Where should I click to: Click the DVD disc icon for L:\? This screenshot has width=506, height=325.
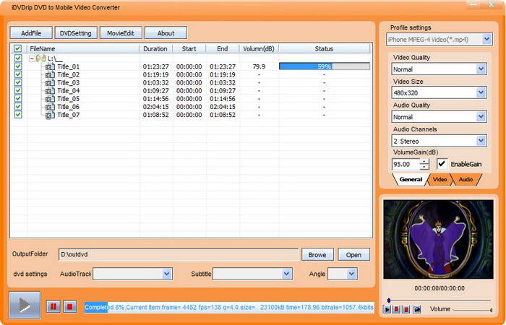40,58
